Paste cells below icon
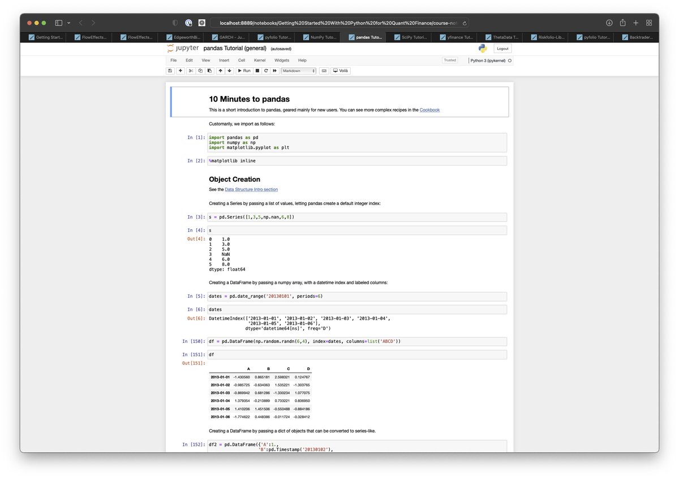679x479 pixels. (x=209, y=71)
